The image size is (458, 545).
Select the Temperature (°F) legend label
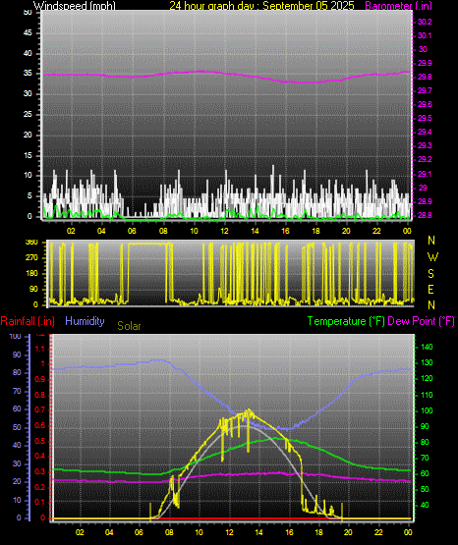click(x=346, y=321)
